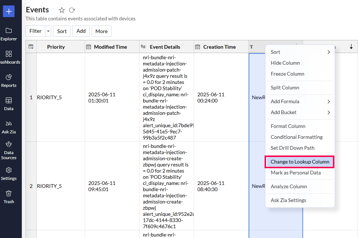Open the Reports section
Image resolution: width=358 pixels, height=238 pixels.
point(9,80)
